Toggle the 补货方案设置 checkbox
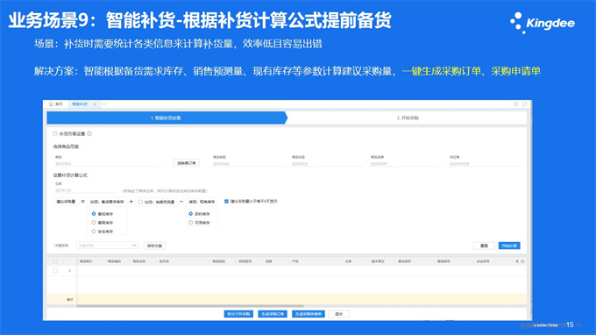The height and width of the screenshot is (335, 596). point(54,133)
